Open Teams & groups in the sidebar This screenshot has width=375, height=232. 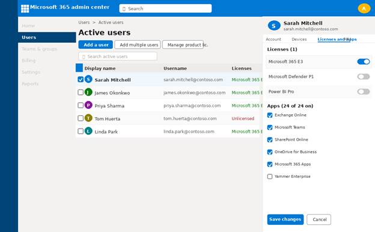click(39, 49)
